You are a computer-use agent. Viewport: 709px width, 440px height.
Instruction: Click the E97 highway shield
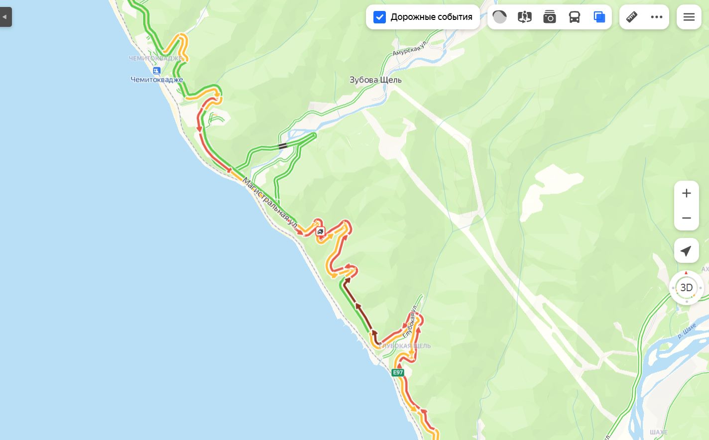click(397, 372)
